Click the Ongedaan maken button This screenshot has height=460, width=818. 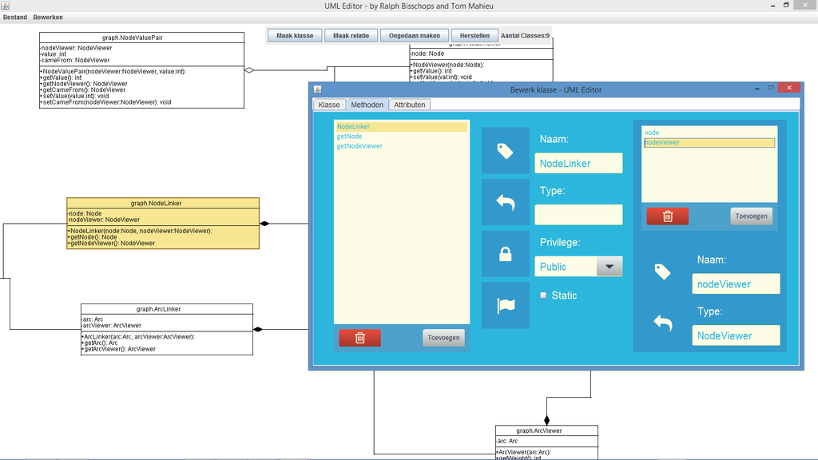pos(415,35)
